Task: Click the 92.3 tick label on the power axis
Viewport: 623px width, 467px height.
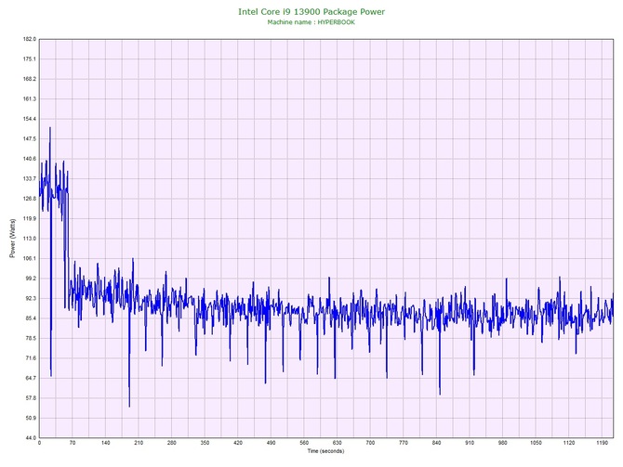Action: (29, 298)
